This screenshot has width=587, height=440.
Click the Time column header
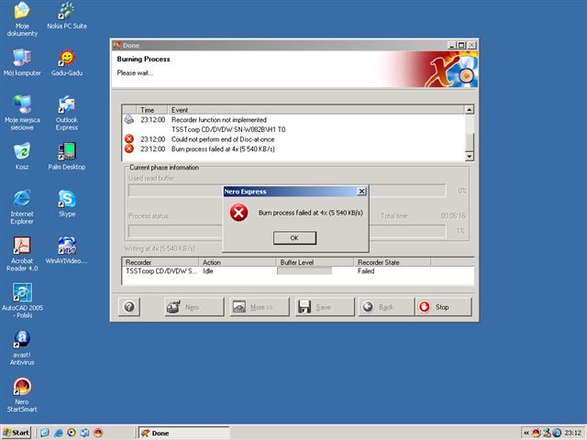[x=151, y=110]
